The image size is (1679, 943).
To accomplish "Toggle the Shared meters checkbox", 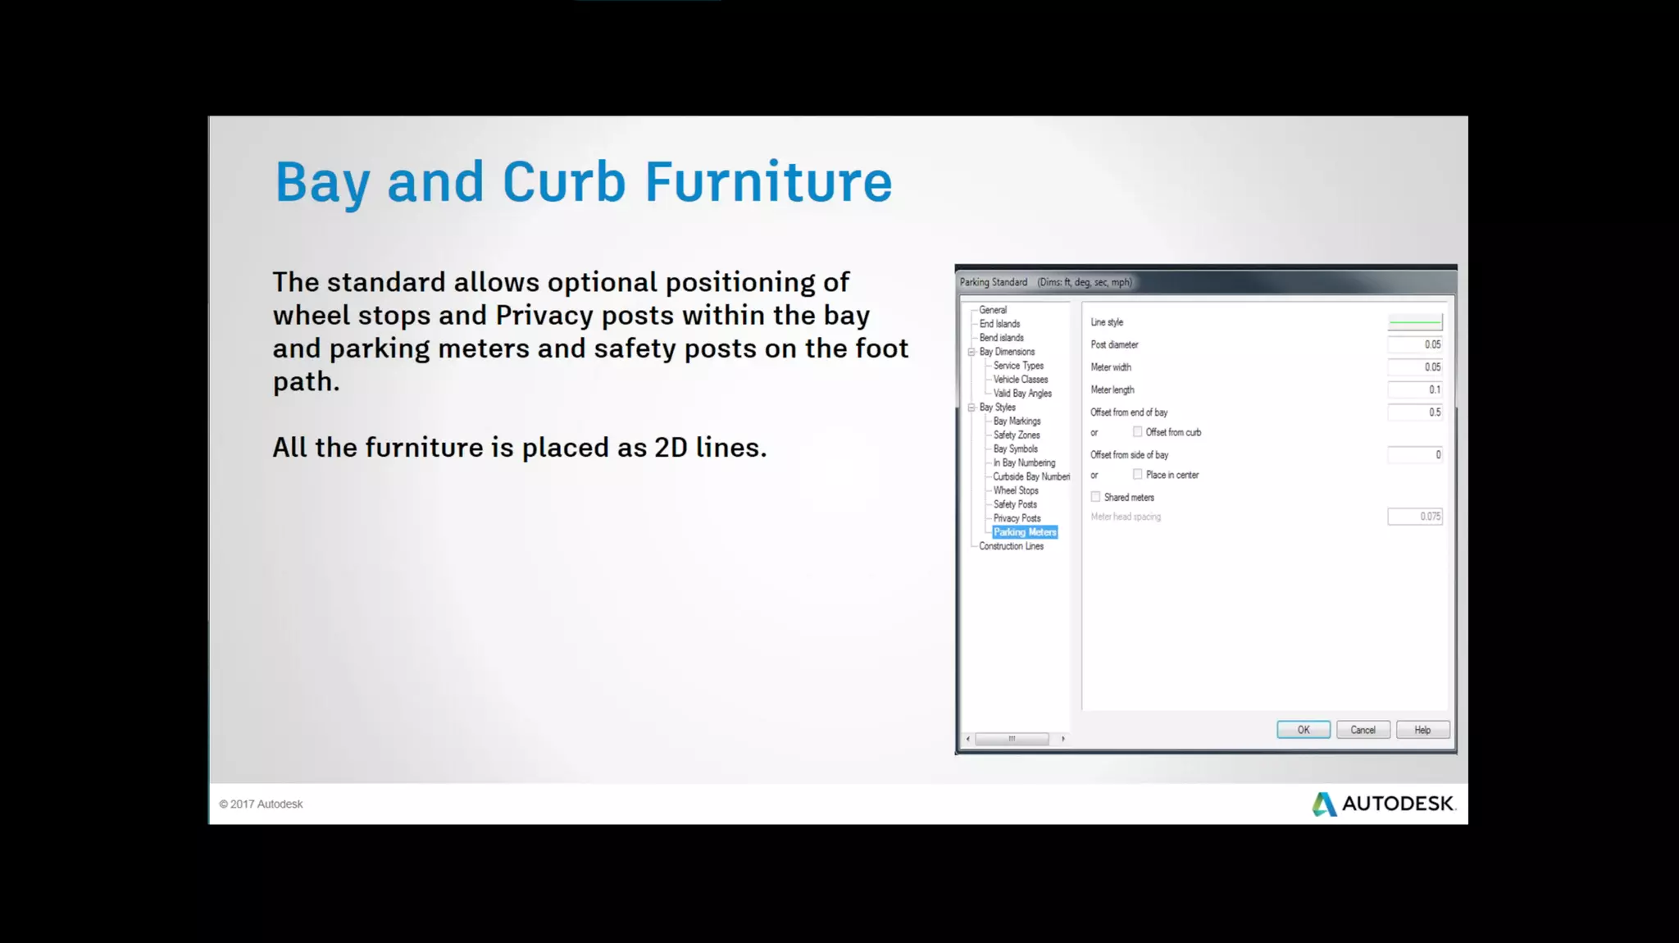I will click(1095, 497).
